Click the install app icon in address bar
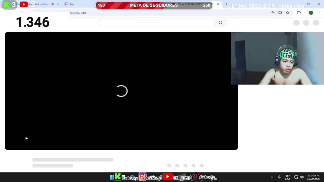Screen dimensions: 324x182 click(280, 13)
